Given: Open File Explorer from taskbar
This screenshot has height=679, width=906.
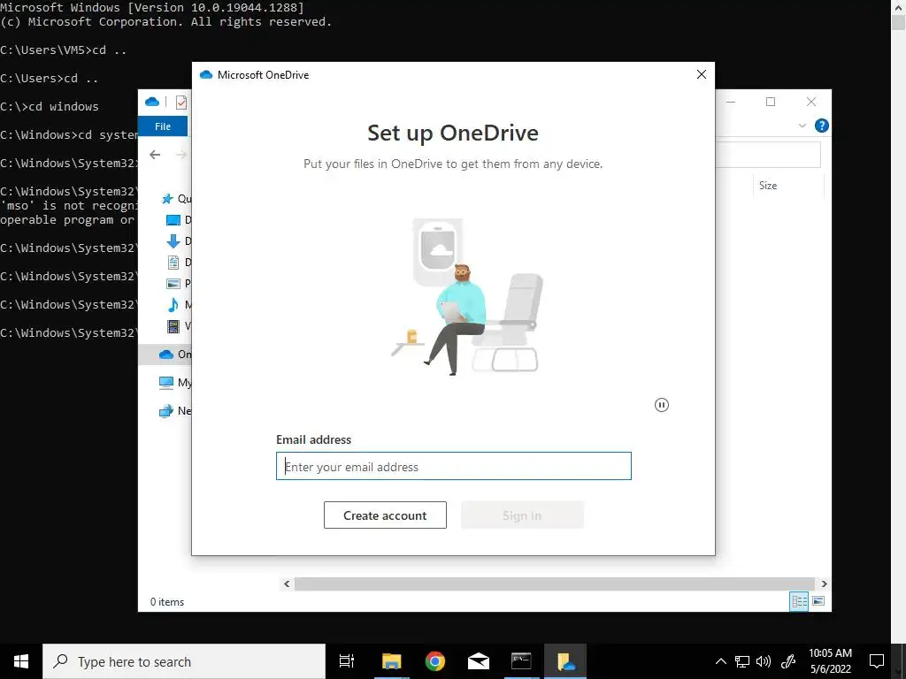Looking at the screenshot, I should point(391,661).
